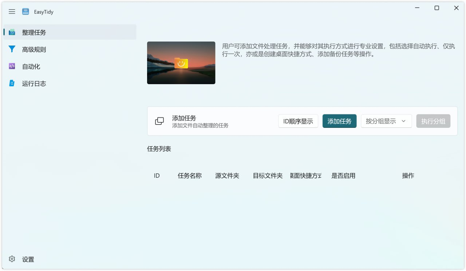Viewport: 466px width, 271px height.
Task: Click the 添加任务 card's stacked-squares icon
Action: 159,121
